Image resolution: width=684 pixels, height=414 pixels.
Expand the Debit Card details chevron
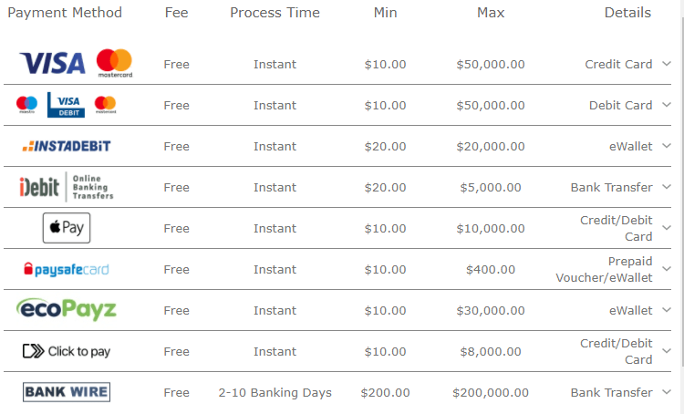pos(666,105)
